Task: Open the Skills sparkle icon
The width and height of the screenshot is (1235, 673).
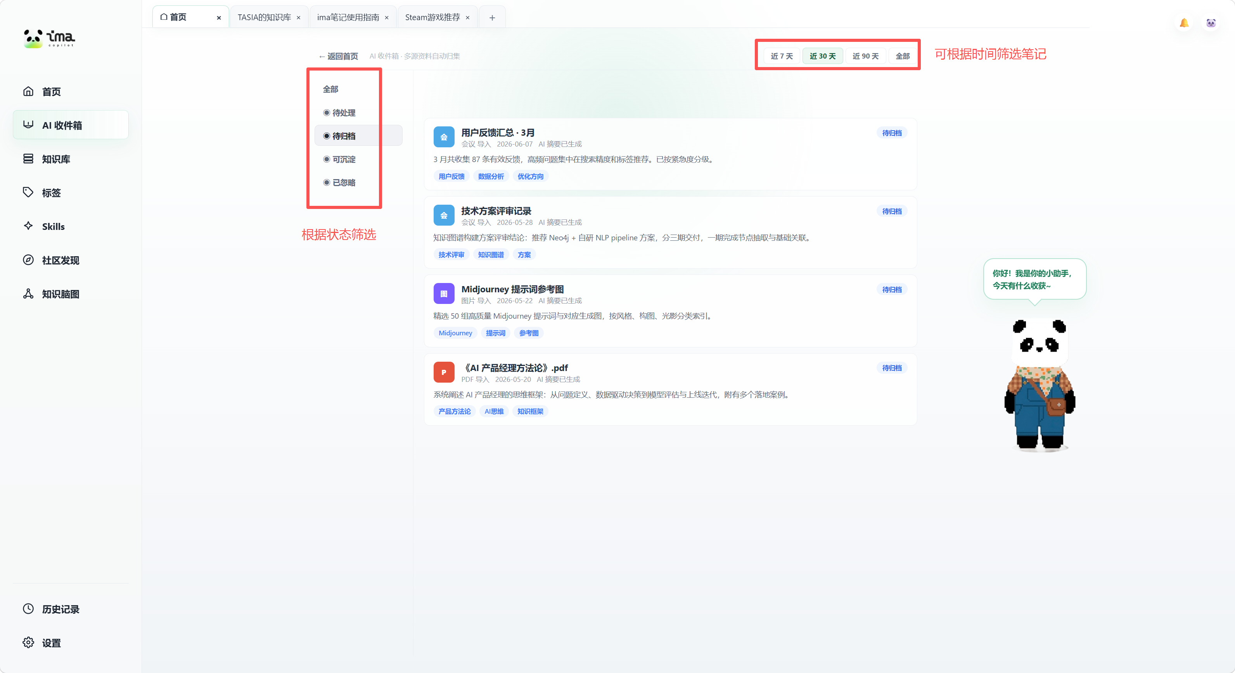Action: [x=28, y=226]
